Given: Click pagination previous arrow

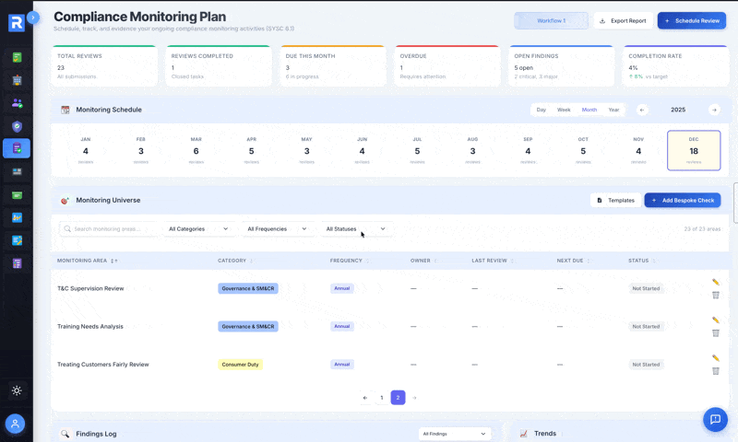Looking at the screenshot, I should tap(365, 398).
